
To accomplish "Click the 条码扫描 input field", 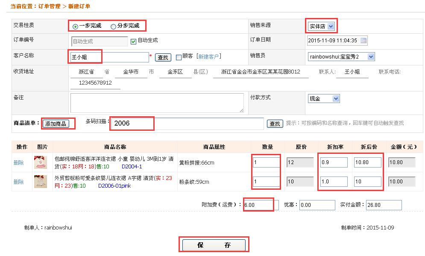I will [187, 124].
